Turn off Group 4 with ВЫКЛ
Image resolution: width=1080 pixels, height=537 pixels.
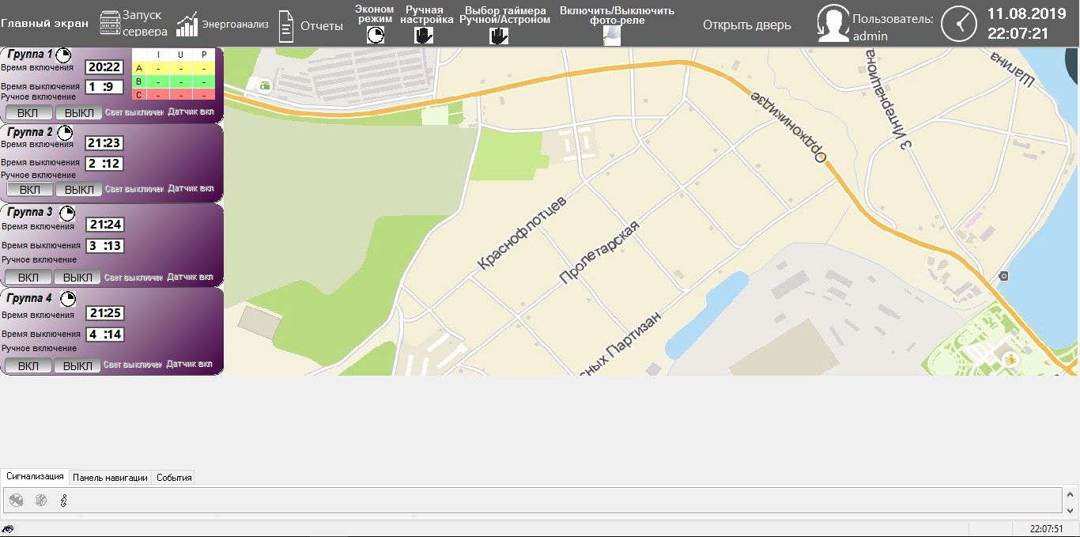click(77, 365)
